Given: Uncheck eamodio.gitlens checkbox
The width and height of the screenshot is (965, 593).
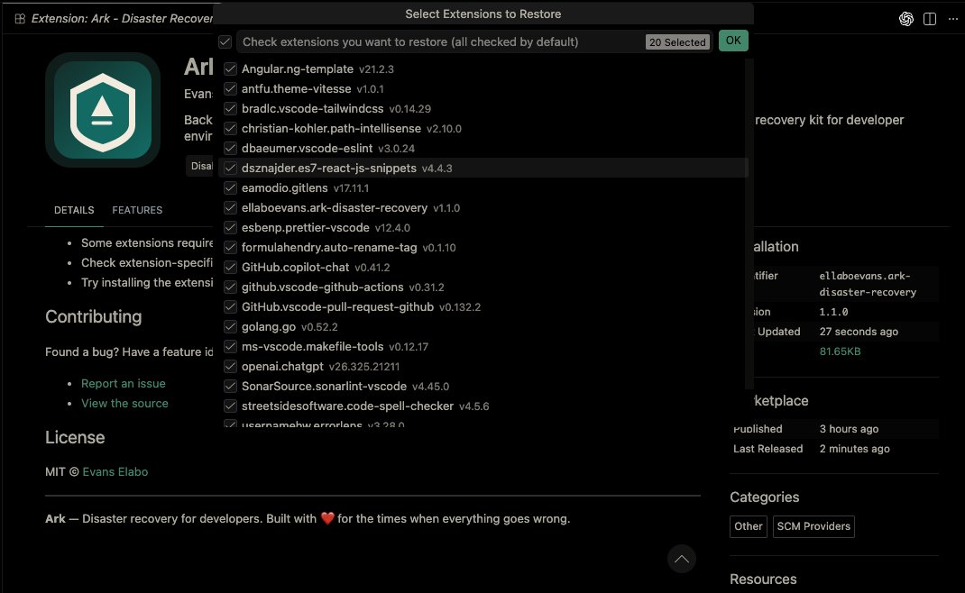Looking at the screenshot, I should coord(230,188).
